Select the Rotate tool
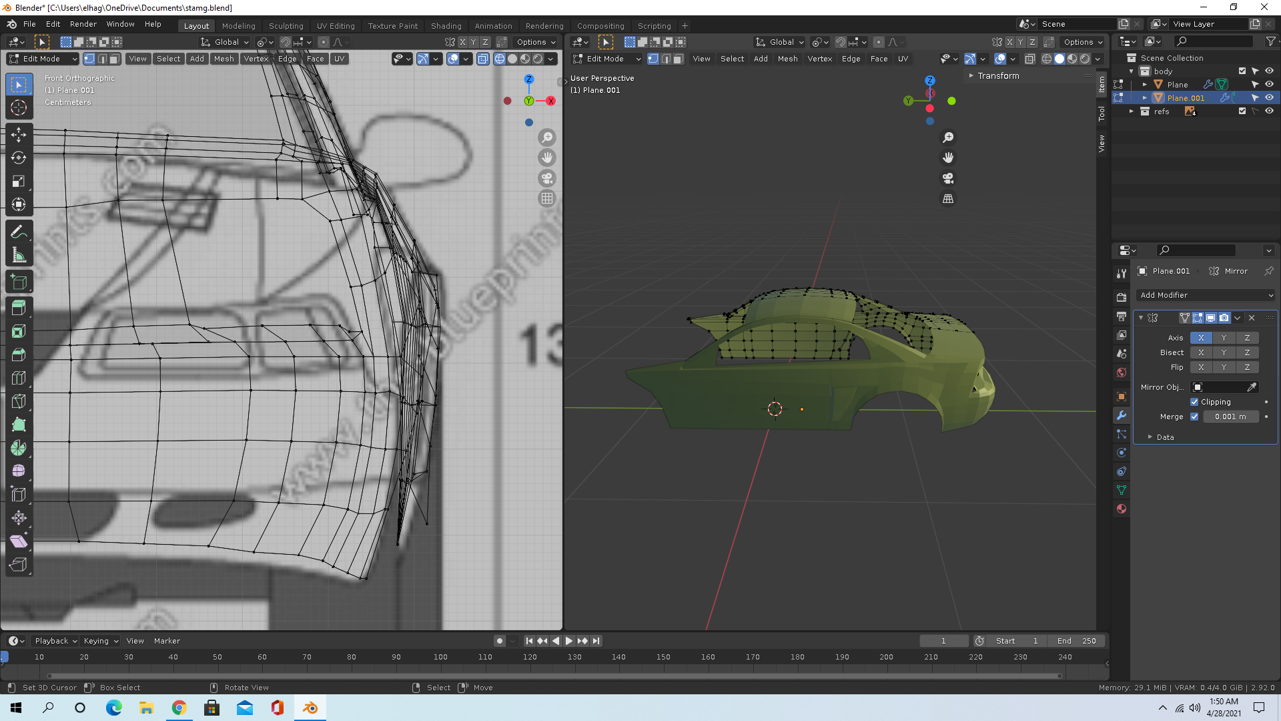The image size is (1281, 721). pyautogui.click(x=19, y=158)
